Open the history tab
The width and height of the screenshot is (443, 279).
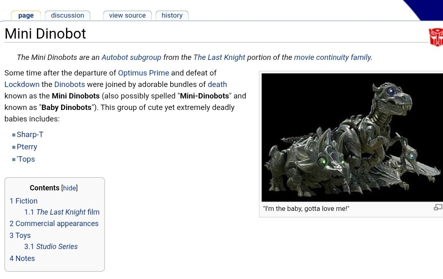(172, 15)
